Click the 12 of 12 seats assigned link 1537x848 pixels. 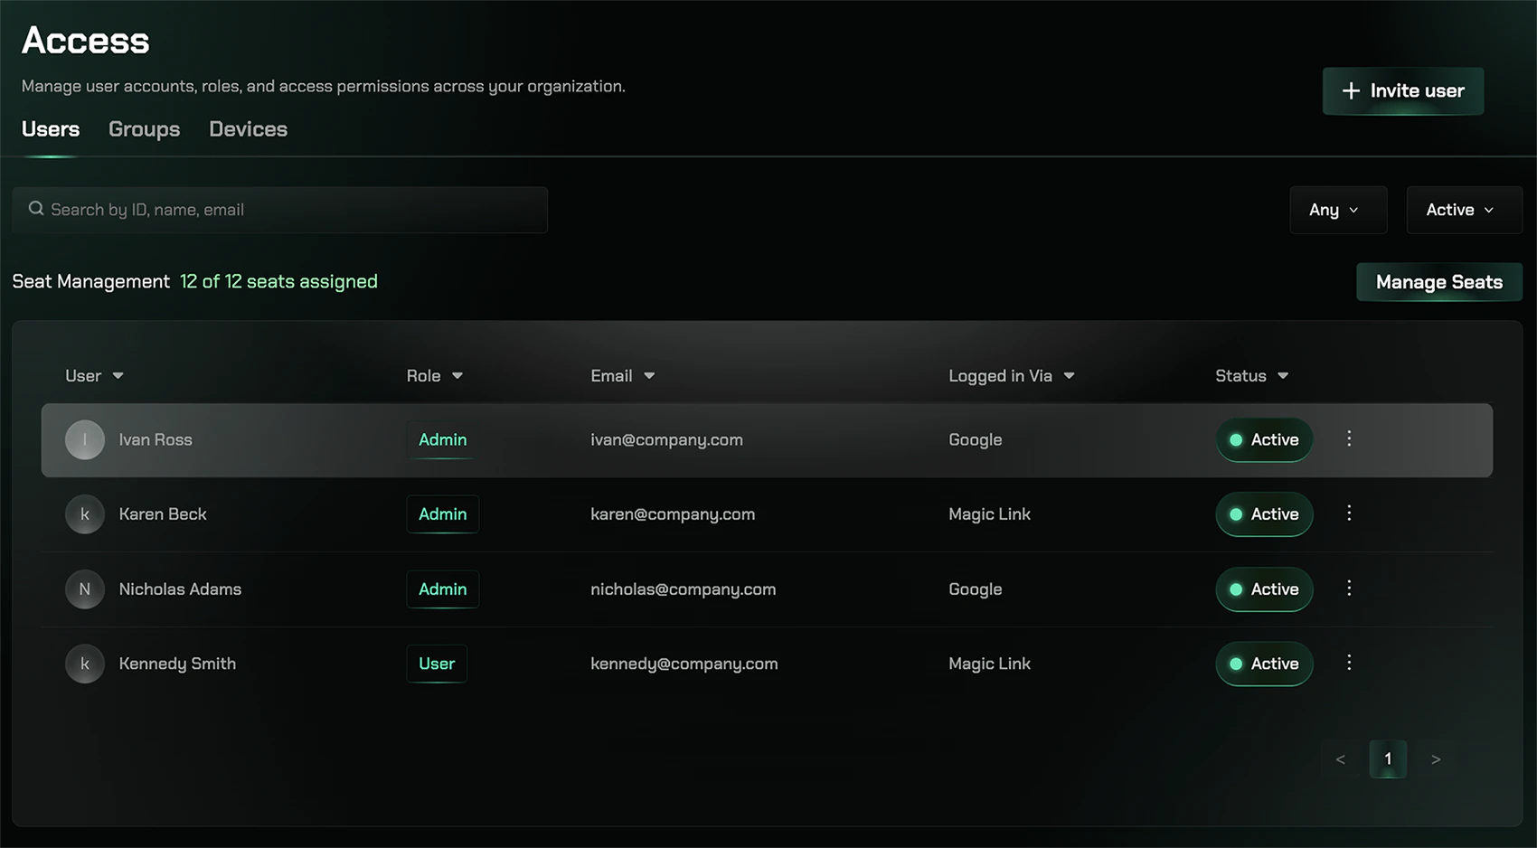[278, 281]
